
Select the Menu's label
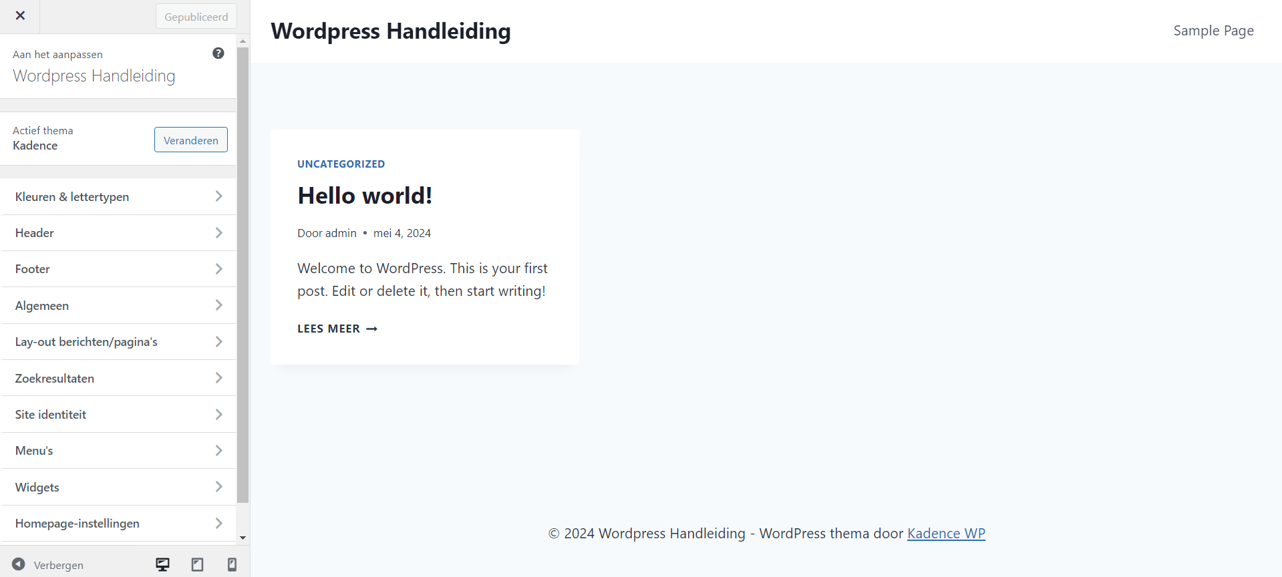point(34,451)
